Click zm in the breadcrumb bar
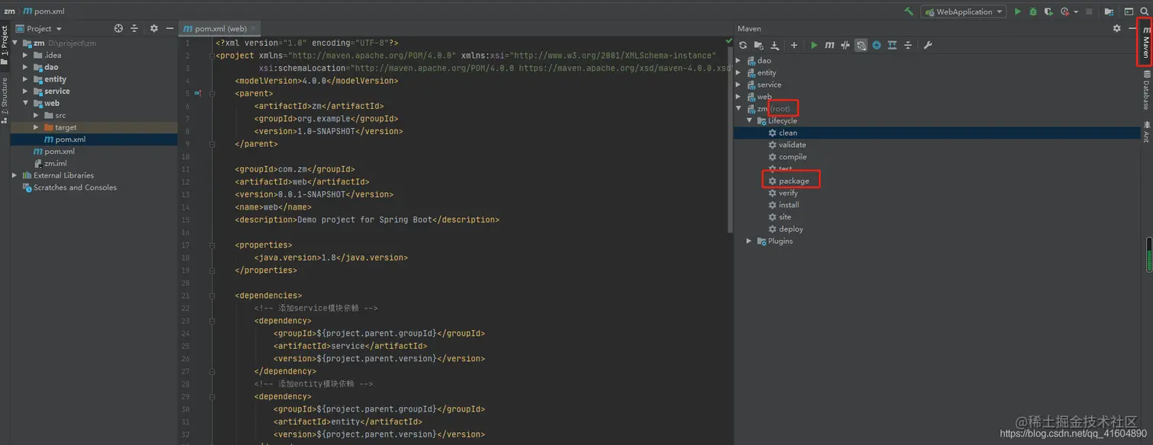Image resolution: width=1153 pixels, height=445 pixels. 9,11
